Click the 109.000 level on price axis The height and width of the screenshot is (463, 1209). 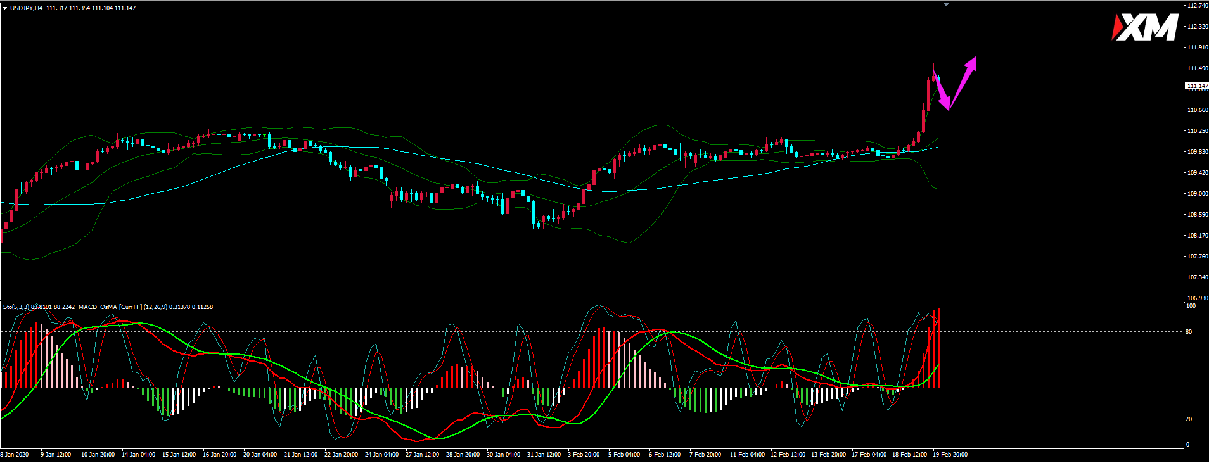1196,194
